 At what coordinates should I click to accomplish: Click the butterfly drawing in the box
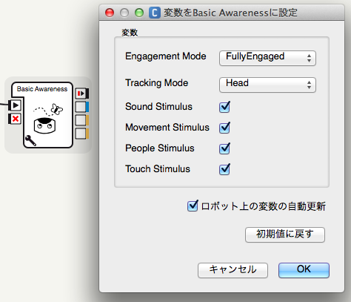(x=57, y=109)
